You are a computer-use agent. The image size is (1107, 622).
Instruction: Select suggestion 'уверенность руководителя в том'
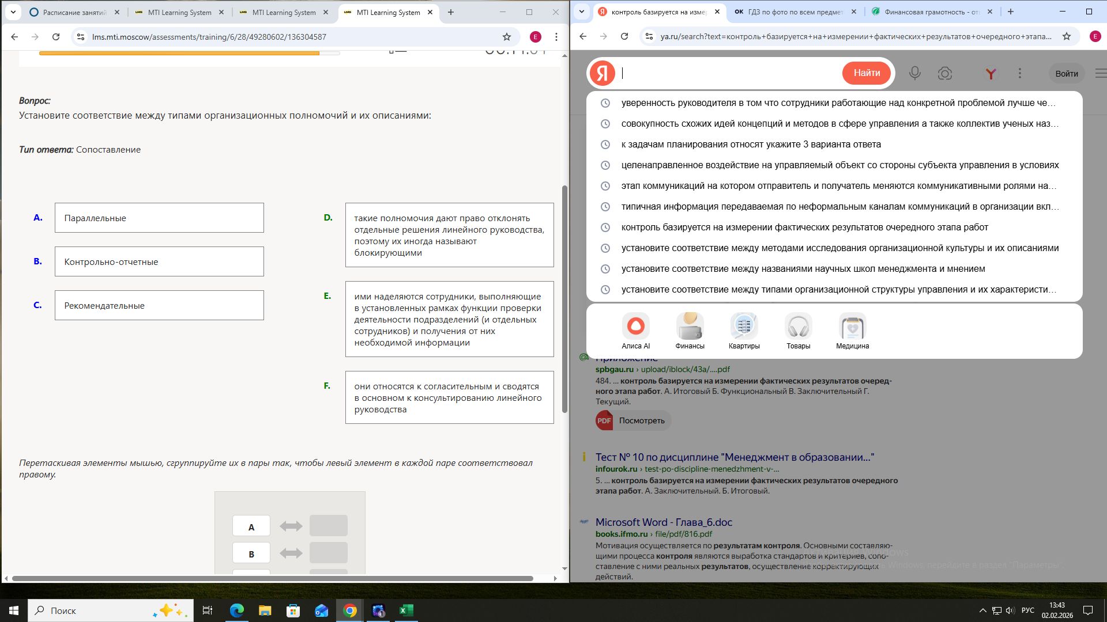pos(834,103)
